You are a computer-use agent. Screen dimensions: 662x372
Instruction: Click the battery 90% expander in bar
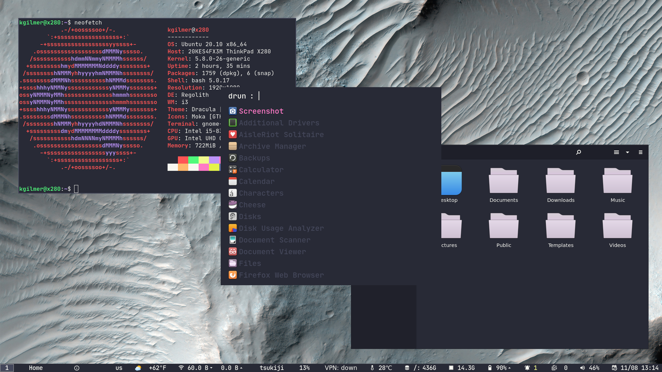(509, 368)
